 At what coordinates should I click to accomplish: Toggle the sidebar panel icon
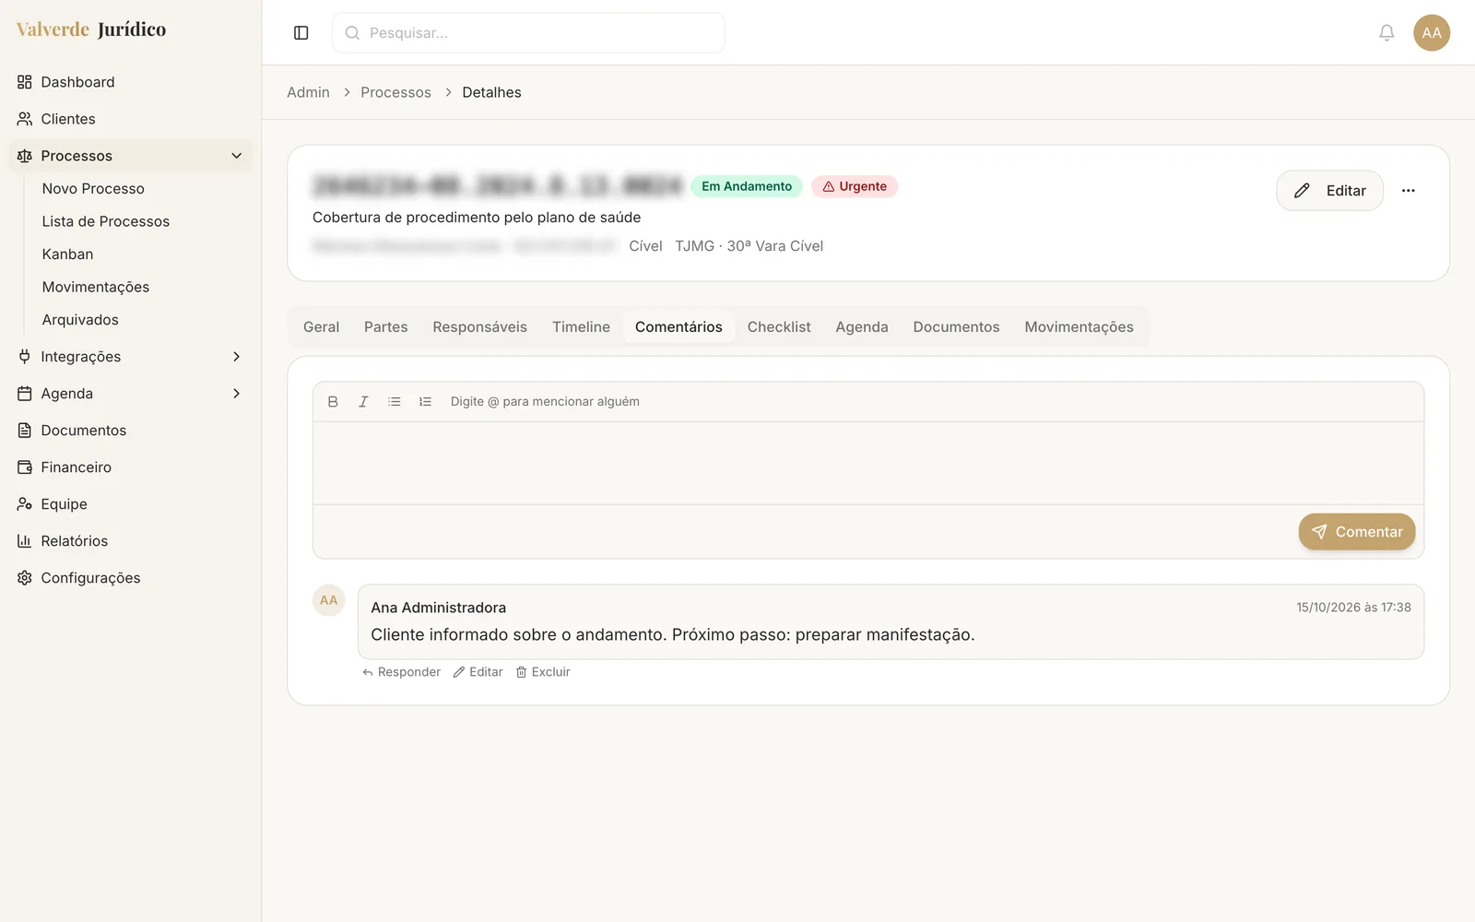click(x=301, y=33)
